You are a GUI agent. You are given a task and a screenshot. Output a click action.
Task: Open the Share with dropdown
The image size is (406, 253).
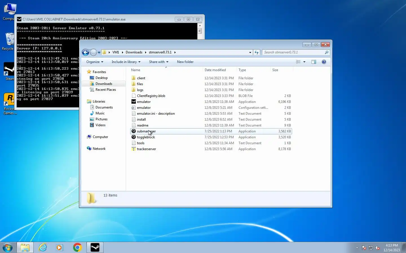tap(158, 62)
